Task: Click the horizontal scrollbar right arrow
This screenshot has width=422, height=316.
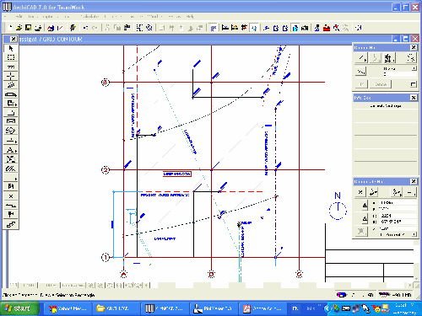Action: pos(410,285)
